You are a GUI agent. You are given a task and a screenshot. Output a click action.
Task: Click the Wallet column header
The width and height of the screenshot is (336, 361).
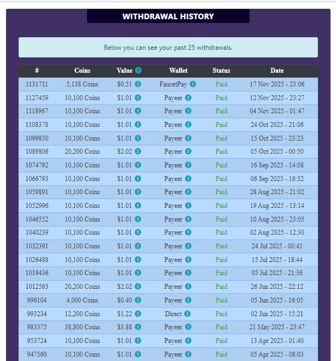pos(178,71)
